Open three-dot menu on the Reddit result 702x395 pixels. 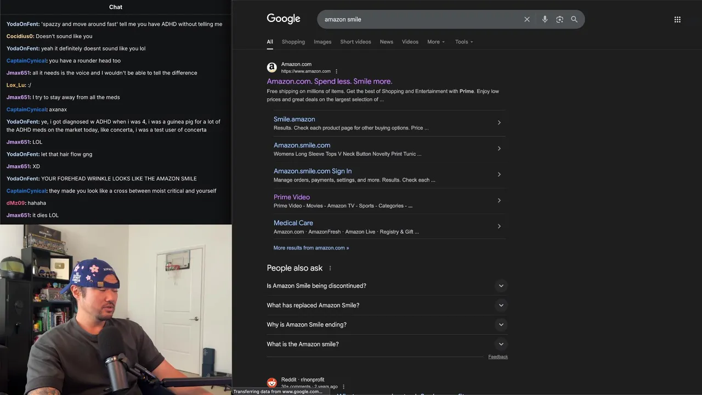pyautogui.click(x=343, y=387)
